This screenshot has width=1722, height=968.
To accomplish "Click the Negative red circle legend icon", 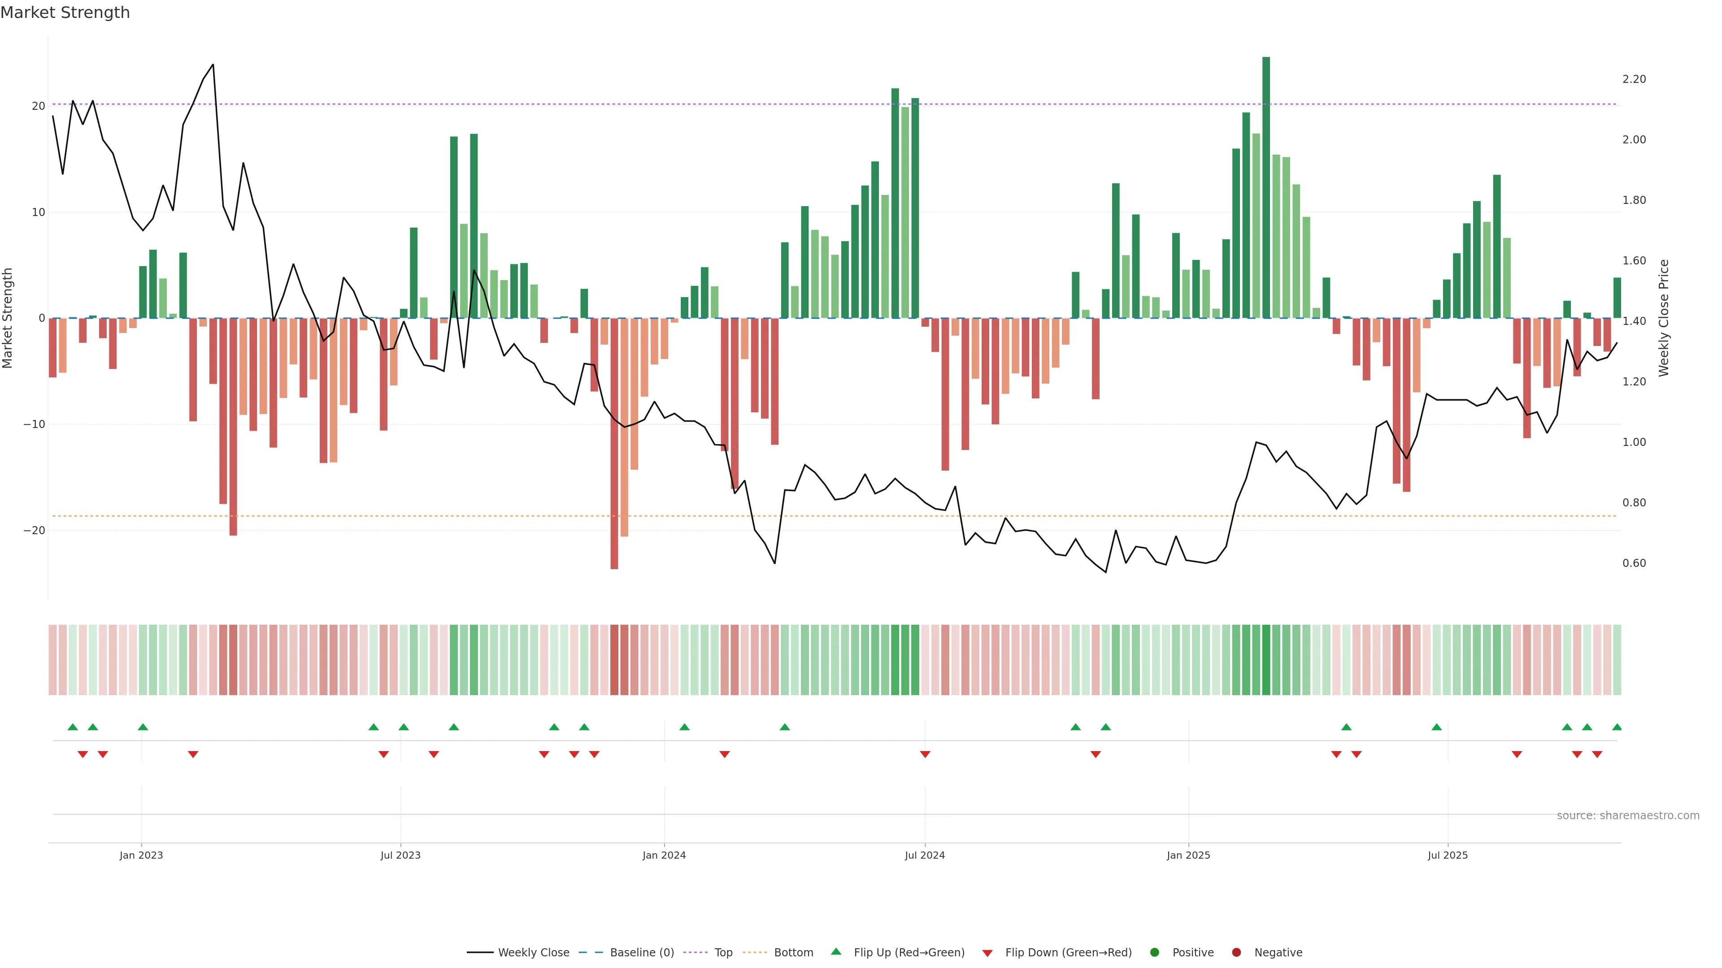I will tap(1236, 952).
